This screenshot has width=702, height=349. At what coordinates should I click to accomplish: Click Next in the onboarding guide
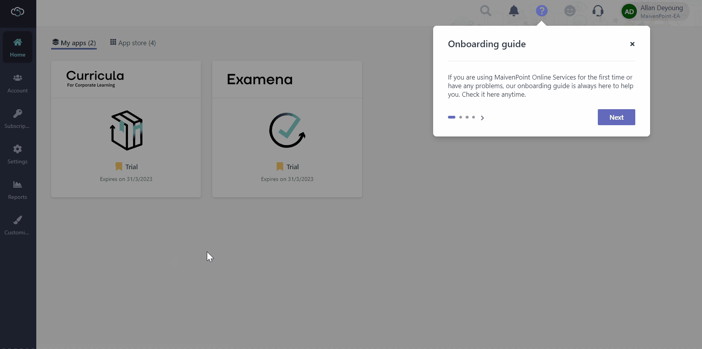click(616, 117)
